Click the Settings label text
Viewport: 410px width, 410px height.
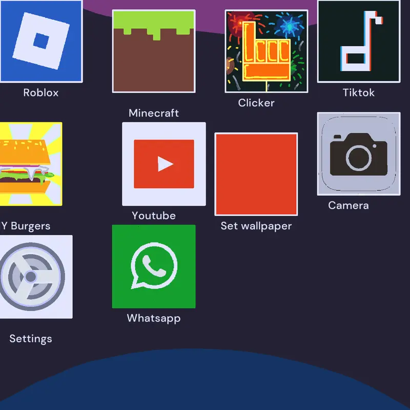pyautogui.click(x=31, y=339)
